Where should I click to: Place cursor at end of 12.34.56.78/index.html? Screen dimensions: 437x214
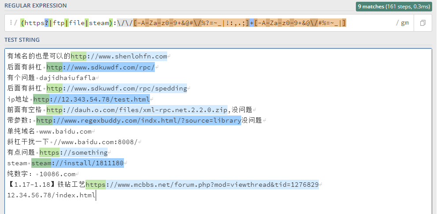[x=95, y=195]
